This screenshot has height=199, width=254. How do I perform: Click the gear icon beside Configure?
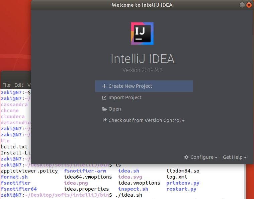click(186, 157)
